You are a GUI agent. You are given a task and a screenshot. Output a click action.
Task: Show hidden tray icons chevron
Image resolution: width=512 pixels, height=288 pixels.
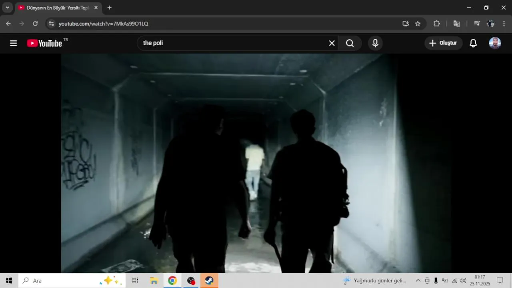[x=418, y=280]
